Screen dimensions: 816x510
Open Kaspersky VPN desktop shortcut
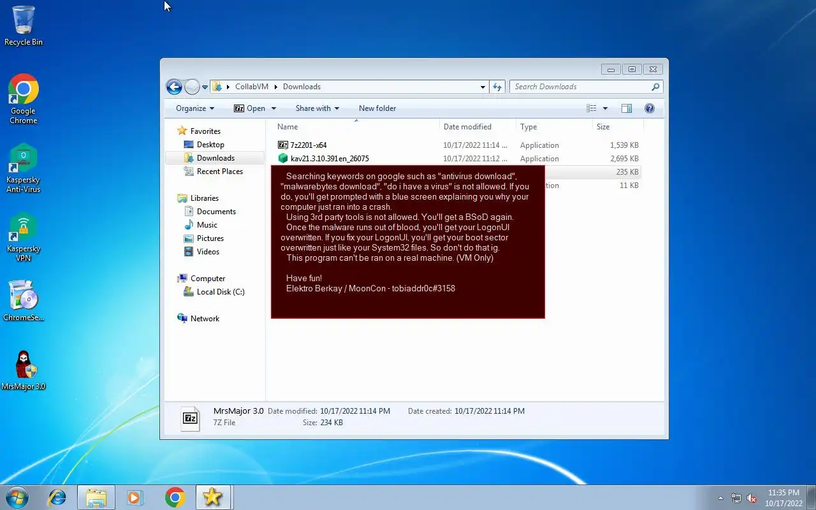(x=24, y=237)
